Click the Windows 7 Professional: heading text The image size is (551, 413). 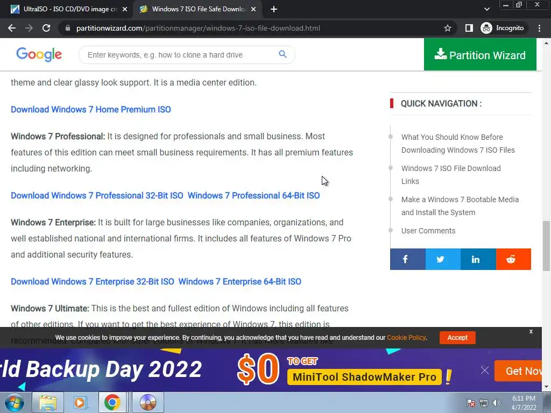[x=58, y=136]
